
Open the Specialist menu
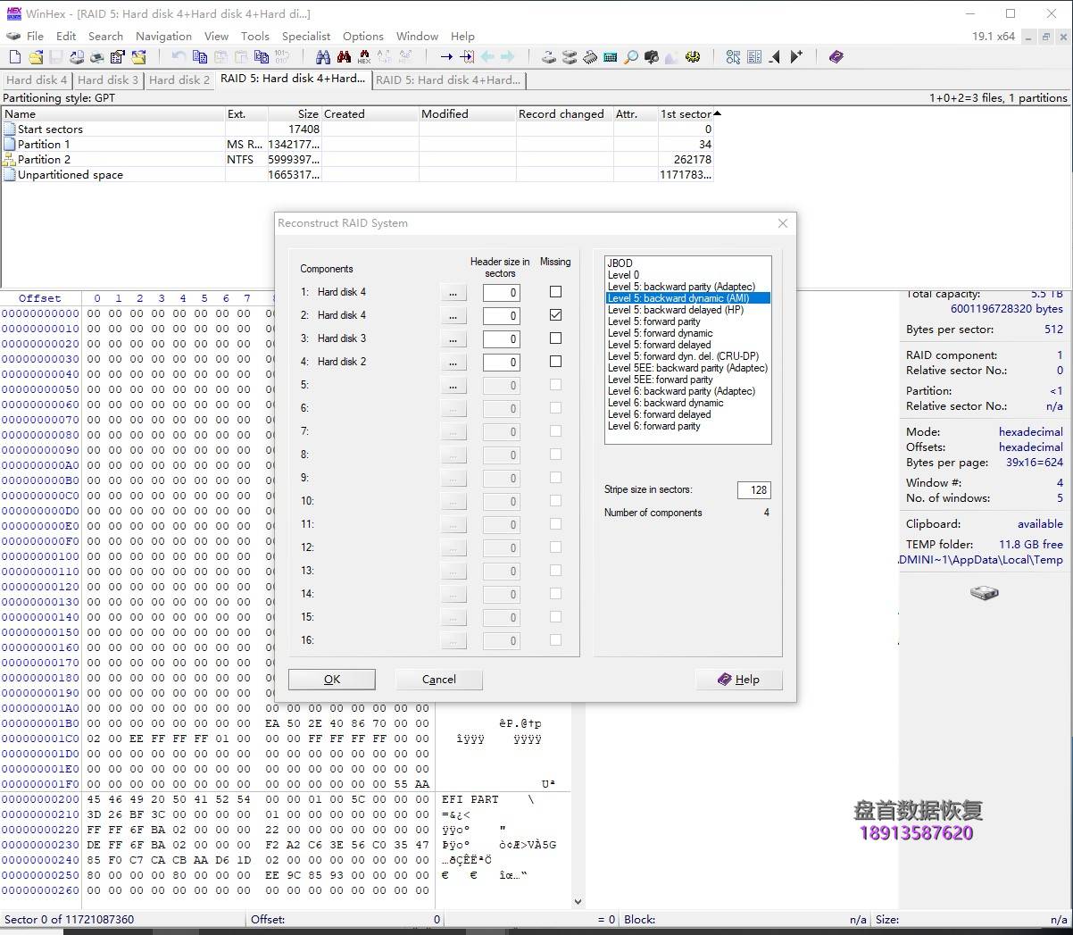coord(306,36)
